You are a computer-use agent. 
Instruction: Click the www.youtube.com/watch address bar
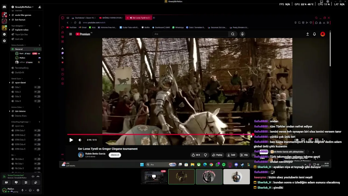tap(94, 23)
